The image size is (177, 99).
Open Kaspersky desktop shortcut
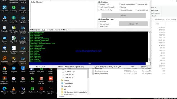coord(14,9)
